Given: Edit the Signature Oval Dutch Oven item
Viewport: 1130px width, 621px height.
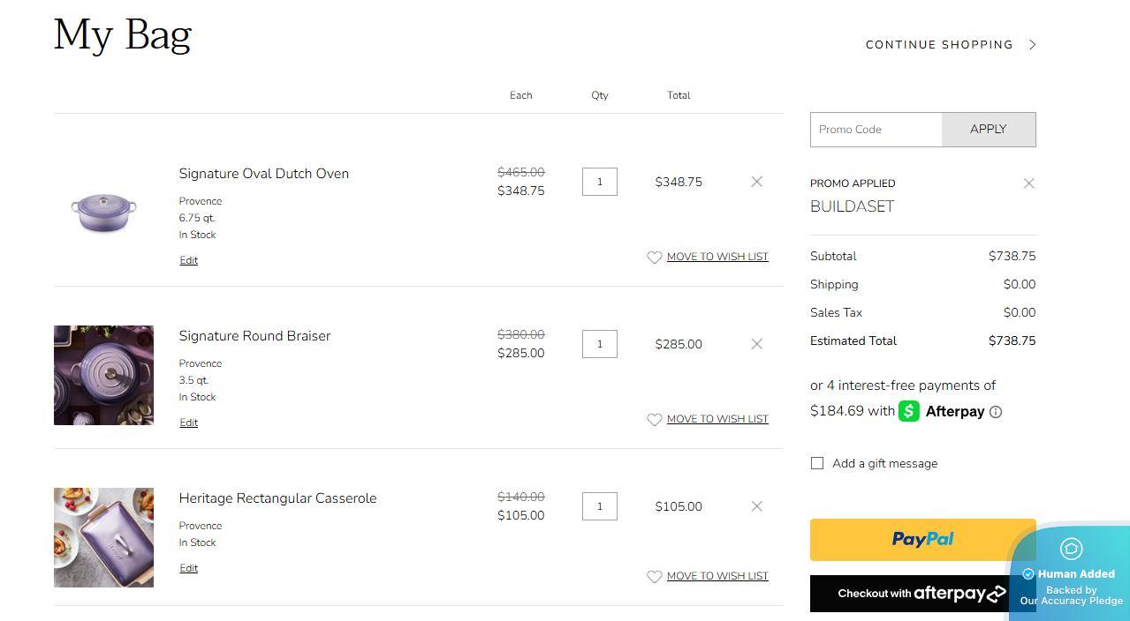Looking at the screenshot, I should pos(188,260).
